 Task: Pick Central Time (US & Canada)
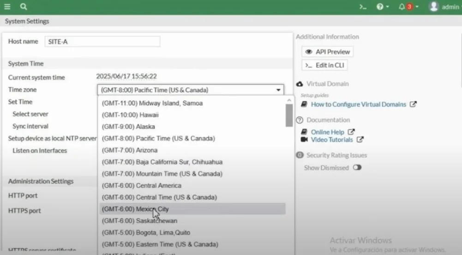[192, 197]
